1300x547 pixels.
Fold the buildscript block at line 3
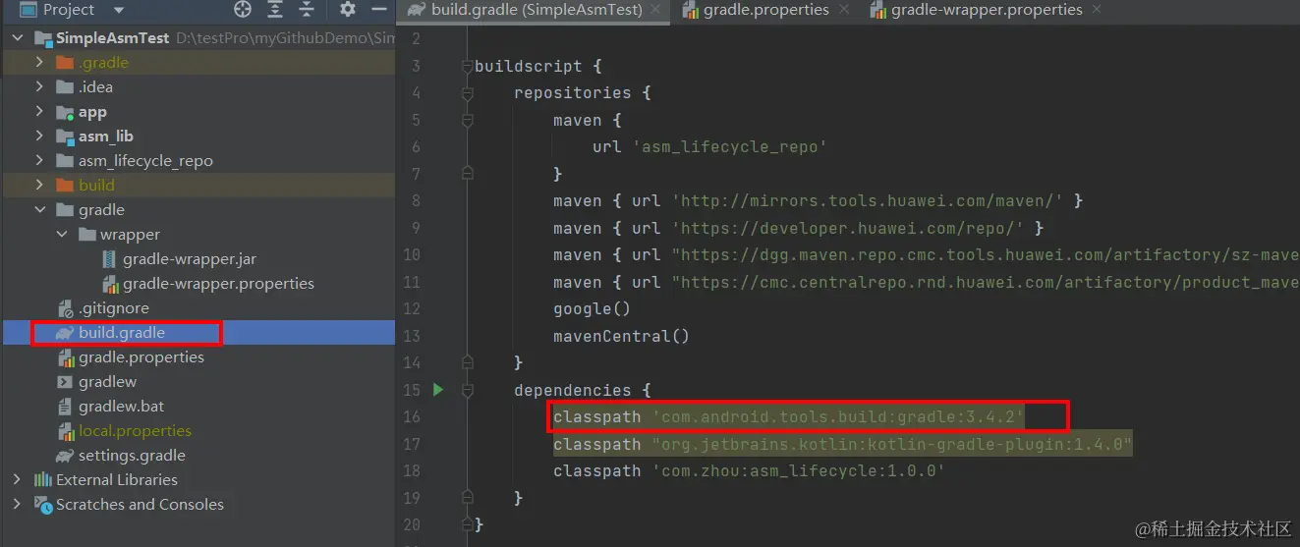pyautogui.click(x=468, y=67)
